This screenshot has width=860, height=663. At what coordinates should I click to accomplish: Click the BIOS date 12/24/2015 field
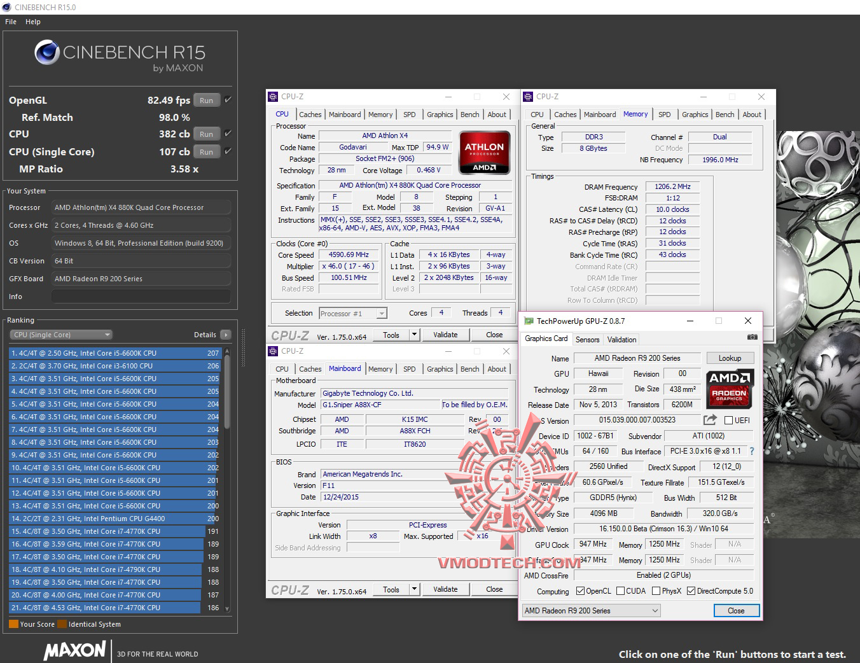tap(415, 497)
